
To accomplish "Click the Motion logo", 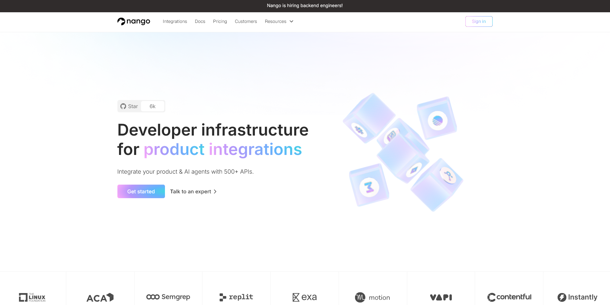I will [x=373, y=297].
